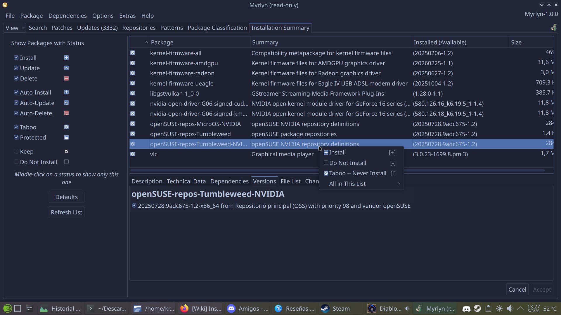Click the red Delete icon in status legend
561x315 pixels.
66,78
